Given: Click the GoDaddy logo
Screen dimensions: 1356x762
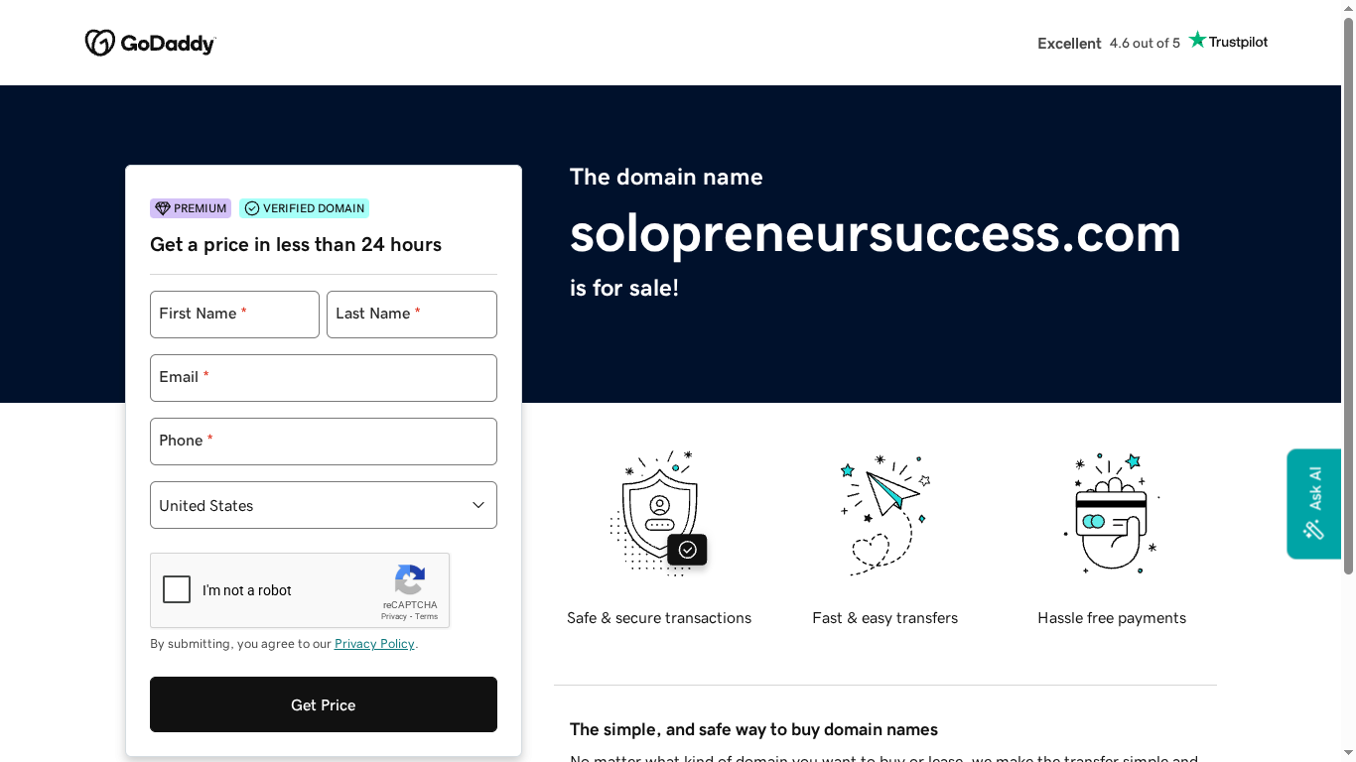Looking at the screenshot, I should [x=150, y=42].
